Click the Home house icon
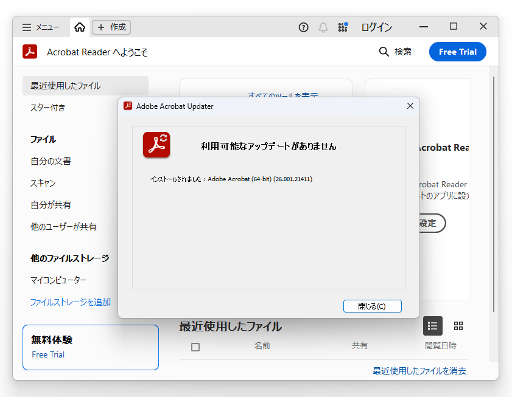The width and height of the screenshot is (512, 397). click(79, 27)
